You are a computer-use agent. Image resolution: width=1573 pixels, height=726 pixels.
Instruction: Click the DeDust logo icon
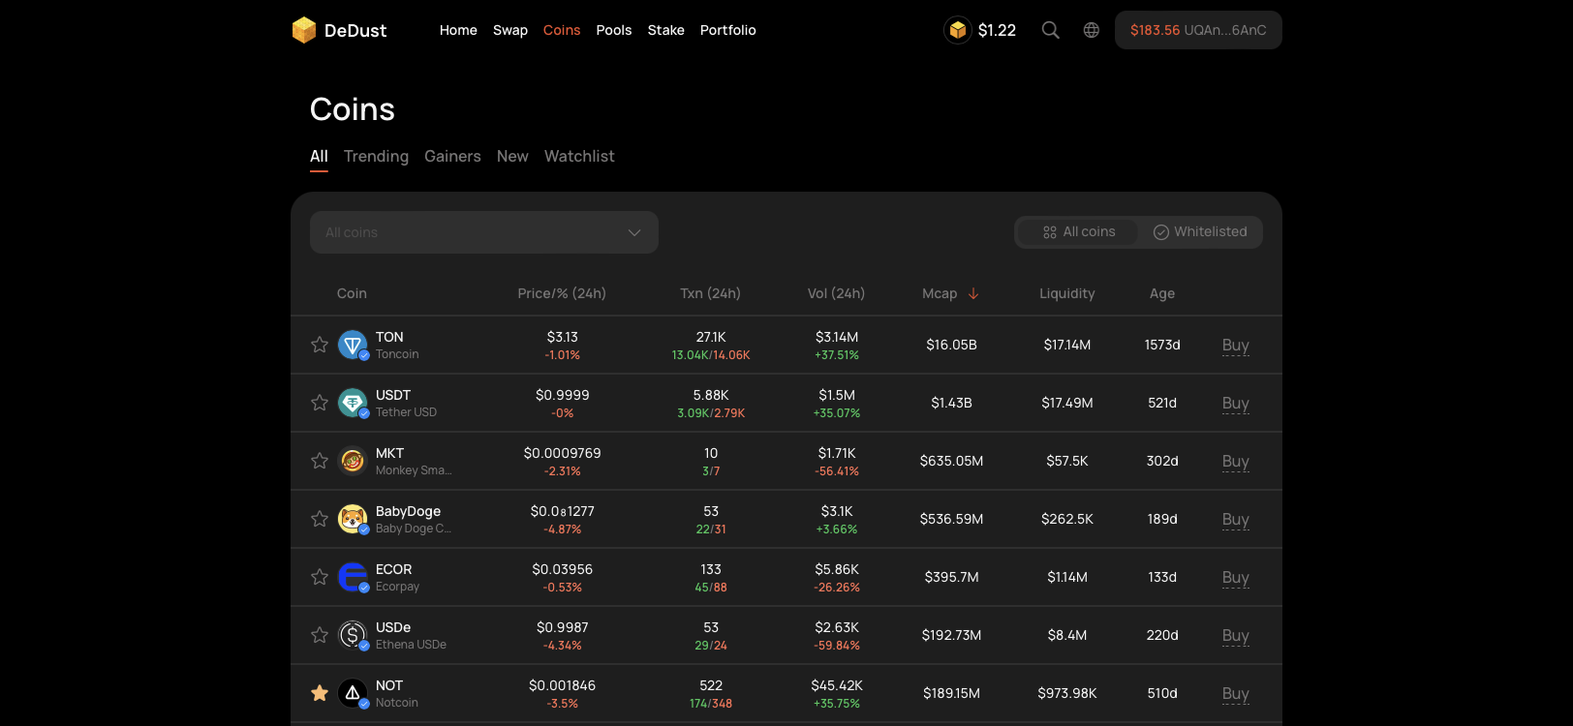pyautogui.click(x=304, y=30)
